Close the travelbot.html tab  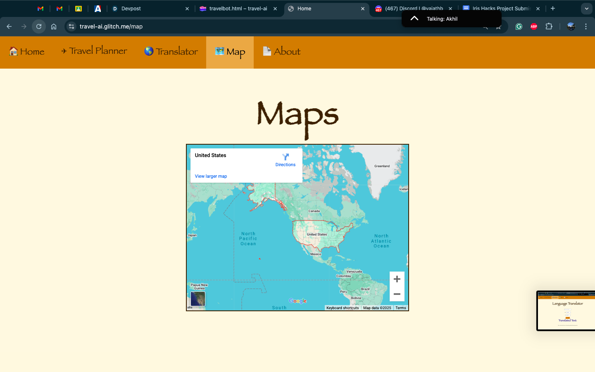point(275,8)
